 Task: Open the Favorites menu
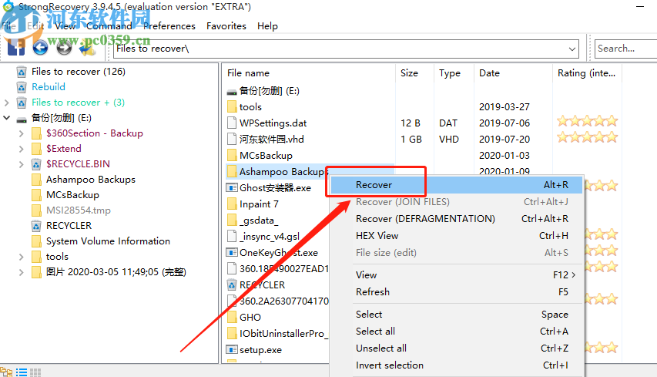pos(226,26)
